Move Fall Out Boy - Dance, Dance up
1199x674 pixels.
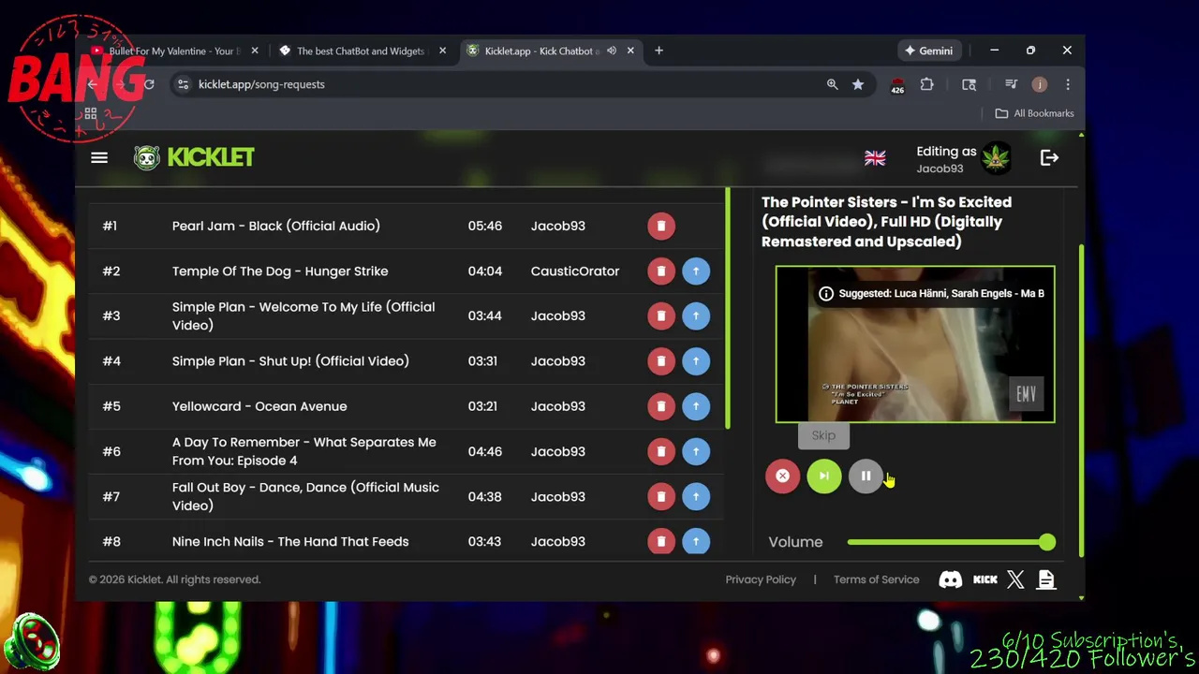696,496
